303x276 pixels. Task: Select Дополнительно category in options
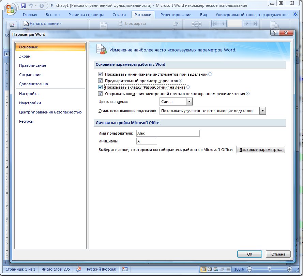[50, 84]
